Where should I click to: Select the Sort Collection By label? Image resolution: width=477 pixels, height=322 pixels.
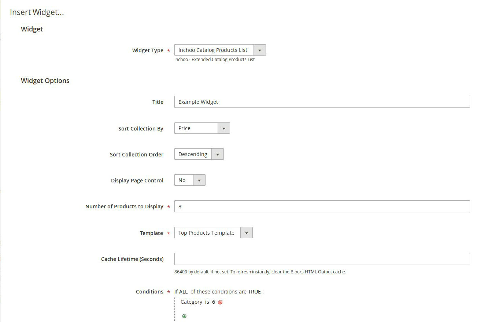141,129
